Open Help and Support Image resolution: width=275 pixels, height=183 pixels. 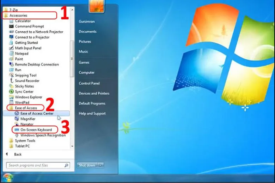92,113
